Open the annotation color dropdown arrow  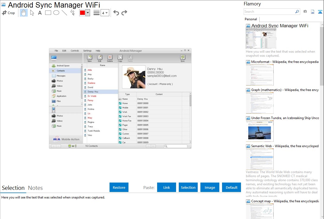[x=88, y=13]
